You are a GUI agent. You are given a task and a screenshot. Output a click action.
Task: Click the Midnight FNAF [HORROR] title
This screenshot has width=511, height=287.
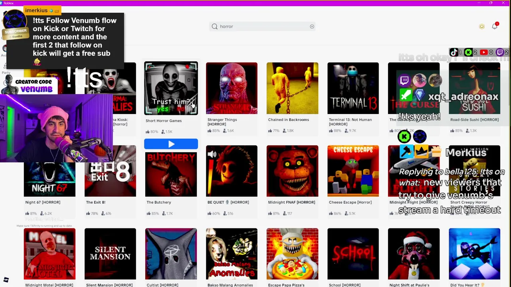(291, 202)
